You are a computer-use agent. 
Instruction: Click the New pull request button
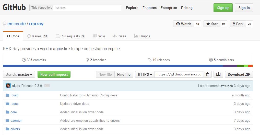54,74
